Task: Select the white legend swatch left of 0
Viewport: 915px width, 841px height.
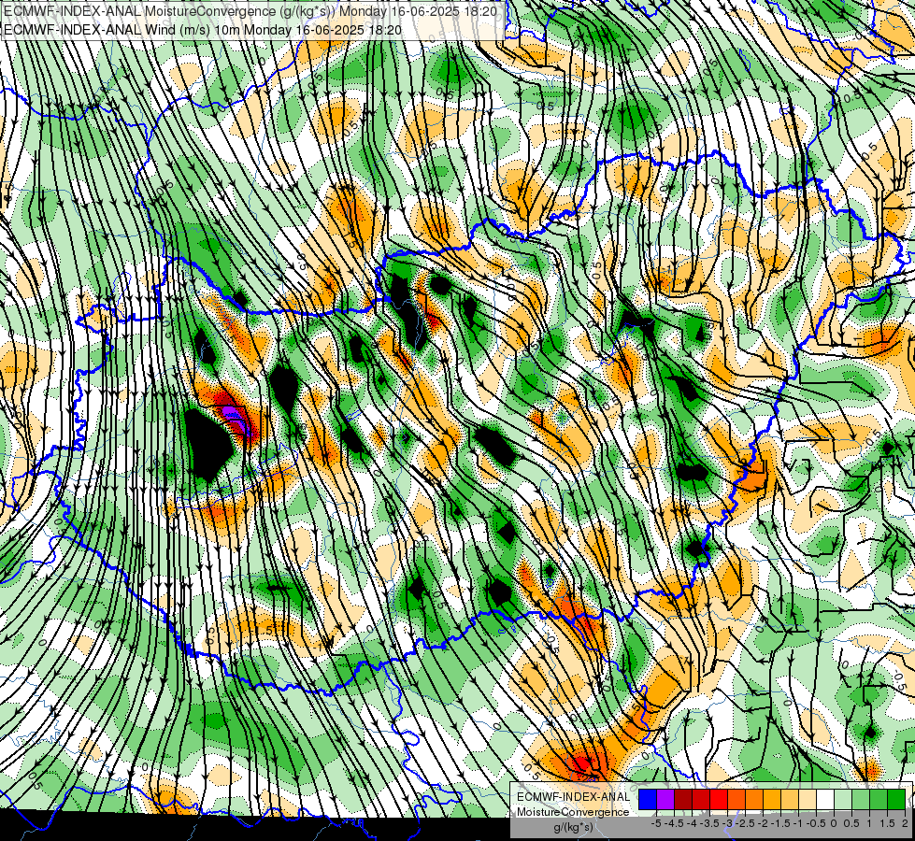Action: coord(825,800)
